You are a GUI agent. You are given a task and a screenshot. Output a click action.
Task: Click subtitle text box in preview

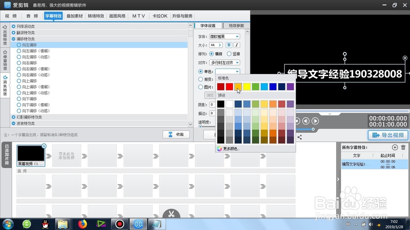pyautogui.click(x=345, y=74)
